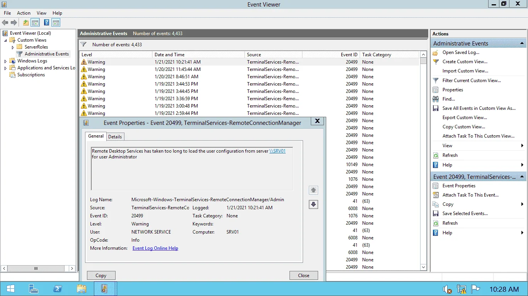Image resolution: width=528 pixels, height=296 pixels.
Task: Click the filter funnel icon above the event list
Action: 83,44
